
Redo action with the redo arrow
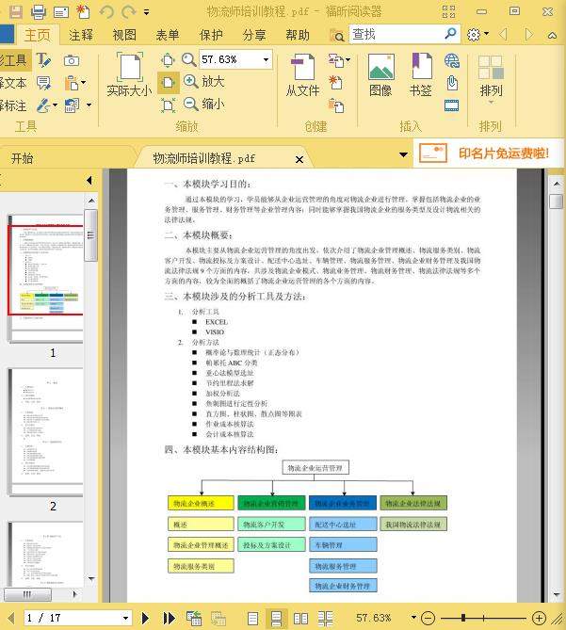128,12
